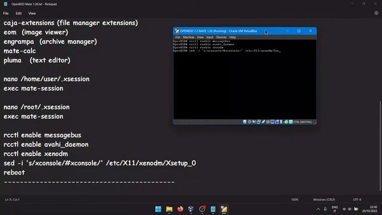
Task: Open Notepad settings gear
Action: pos(376,13)
